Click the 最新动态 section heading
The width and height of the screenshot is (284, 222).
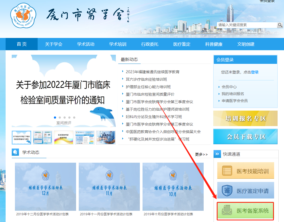[x=129, y=60]
